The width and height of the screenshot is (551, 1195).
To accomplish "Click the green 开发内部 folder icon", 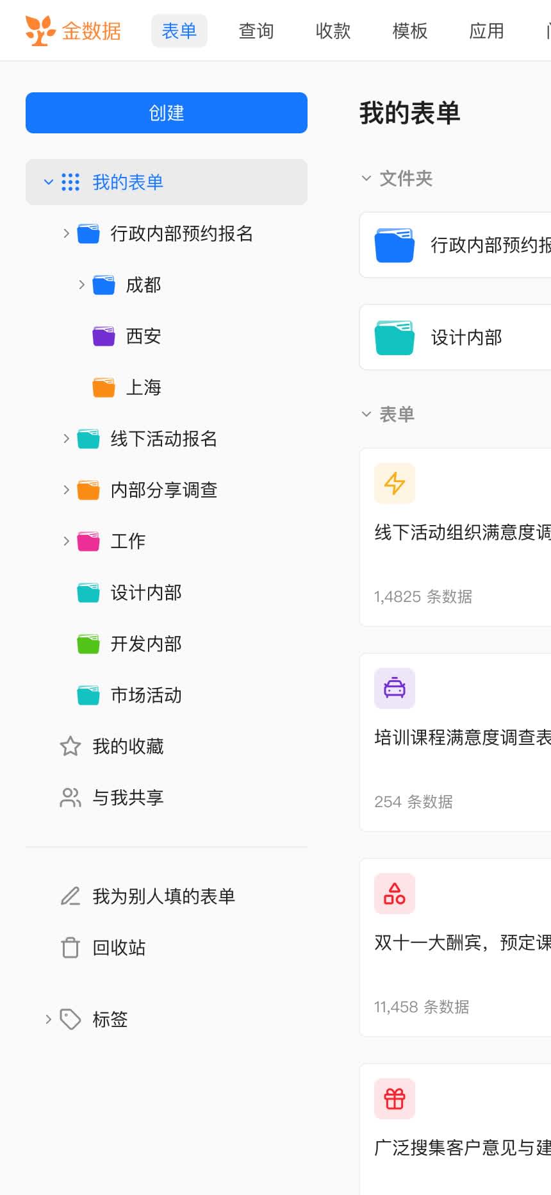I will (x=88, y=644).
